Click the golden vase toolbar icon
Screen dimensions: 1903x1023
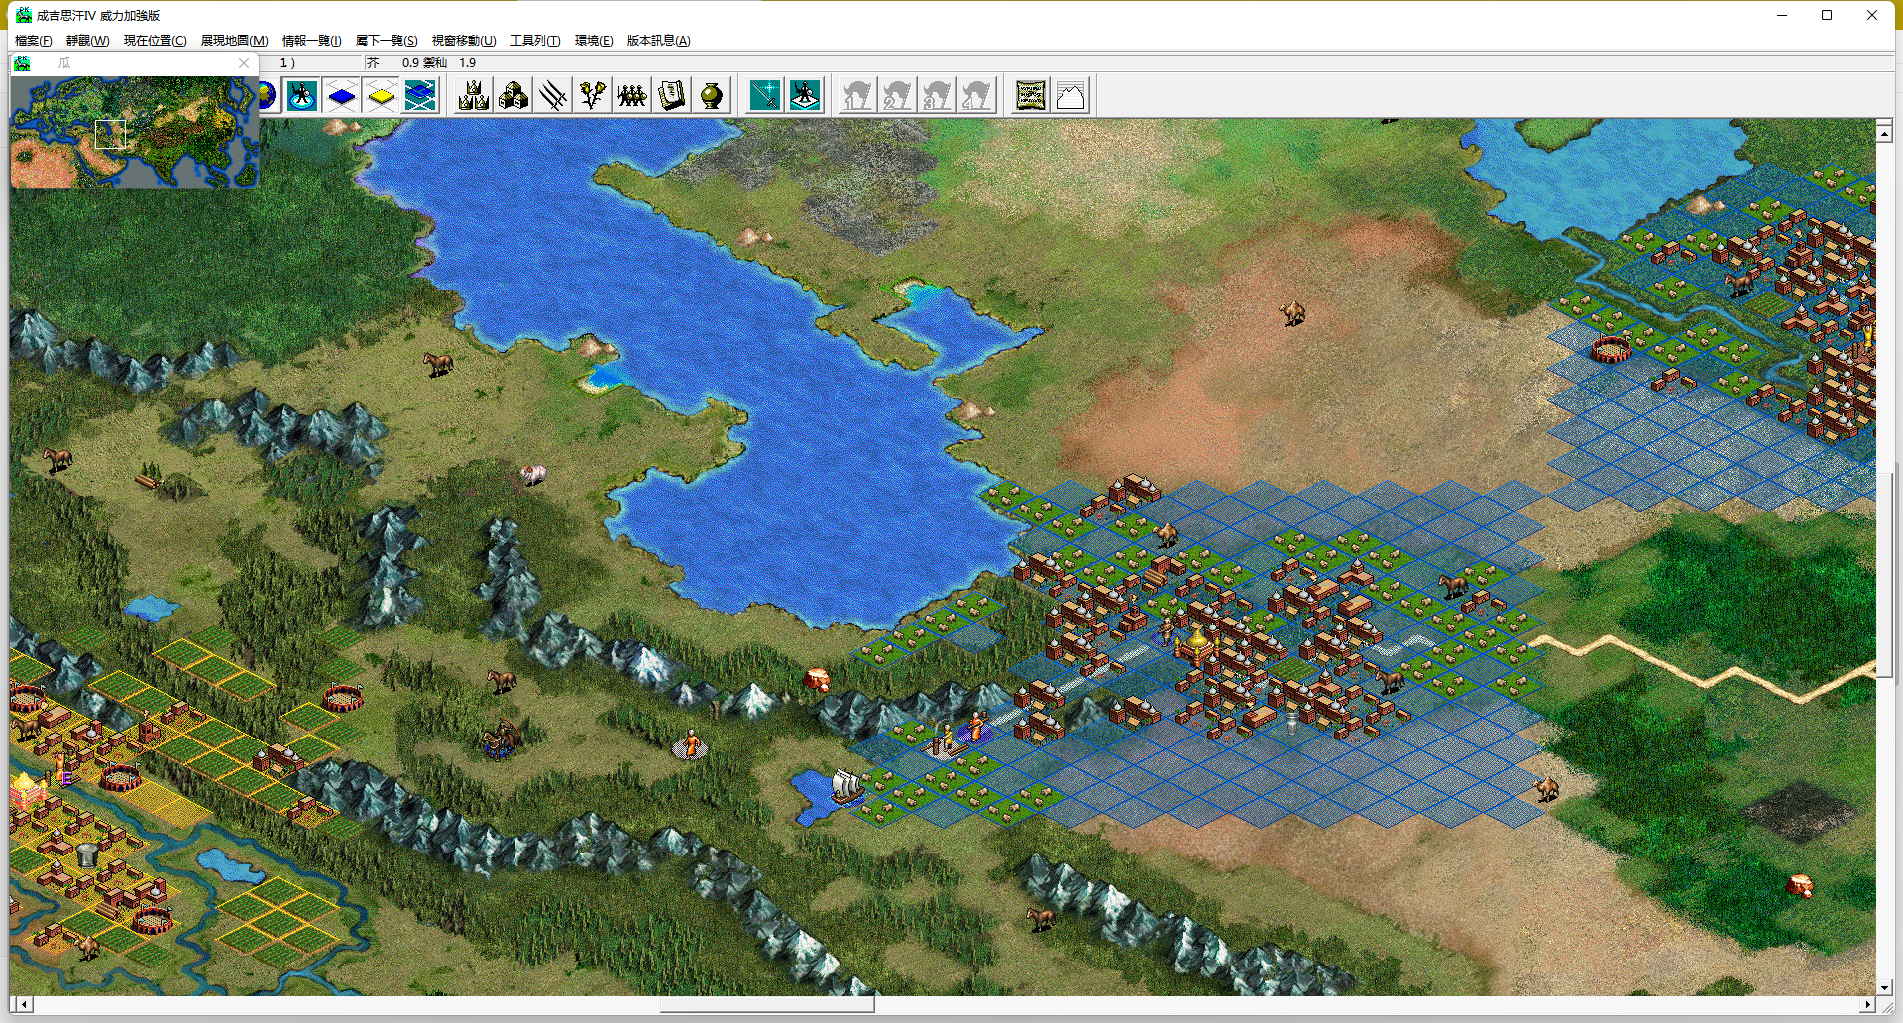[711, 96]
